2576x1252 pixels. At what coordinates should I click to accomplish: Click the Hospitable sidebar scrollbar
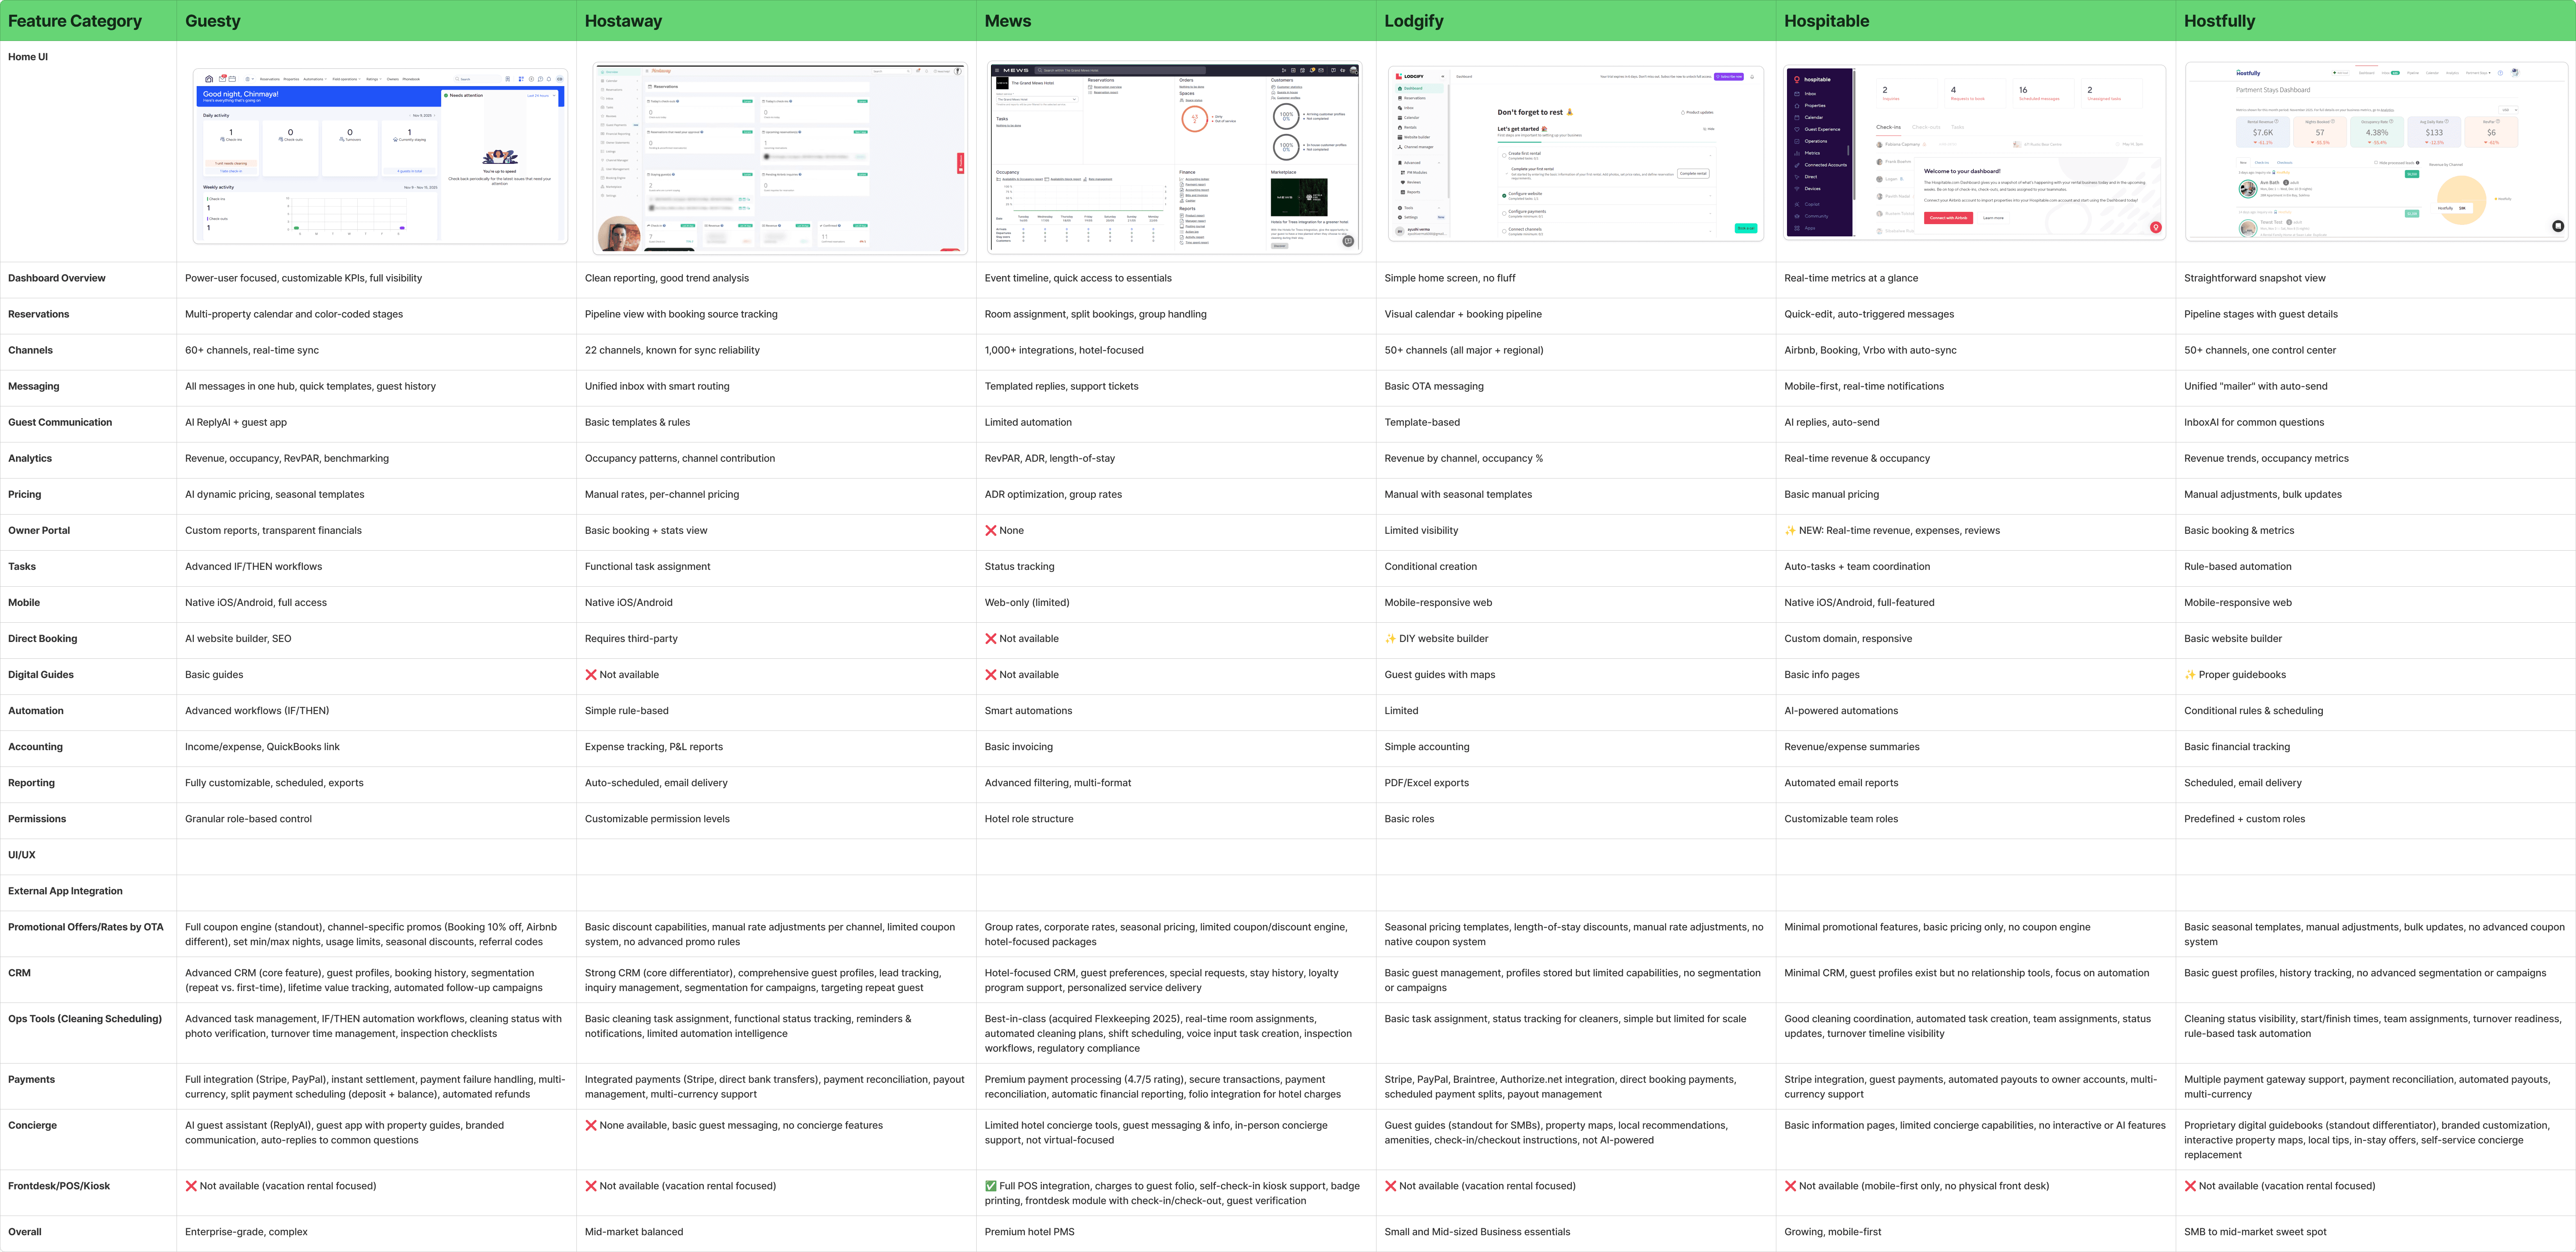click(x=1854, y=136)
